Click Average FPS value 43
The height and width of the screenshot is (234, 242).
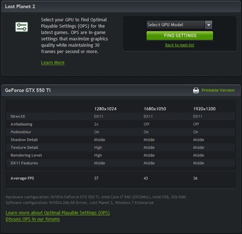click(146, 178)
